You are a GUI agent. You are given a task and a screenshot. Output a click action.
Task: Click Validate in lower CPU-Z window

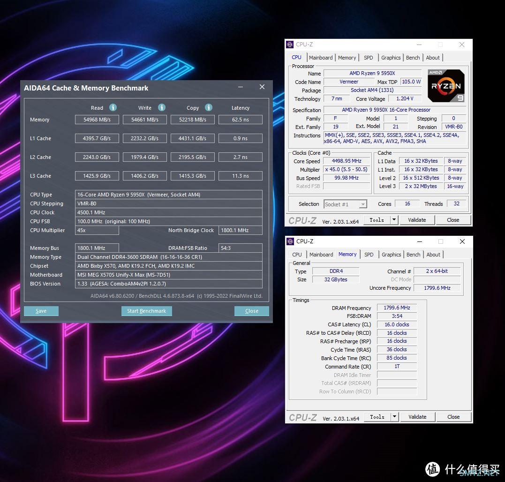click(x=417, y=417)
